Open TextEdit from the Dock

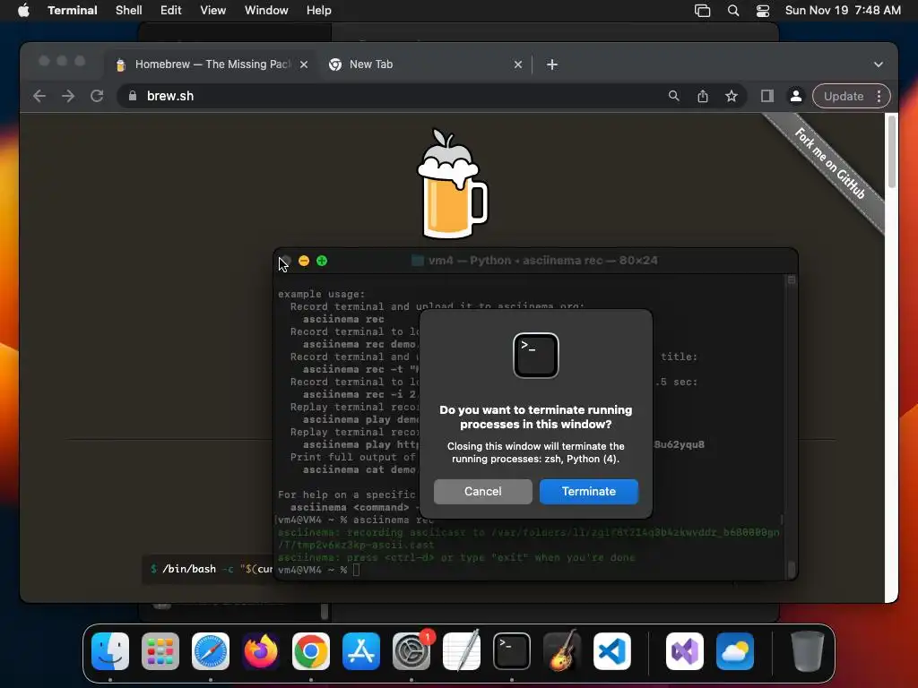pyautogui.click(x=462, y=651)
